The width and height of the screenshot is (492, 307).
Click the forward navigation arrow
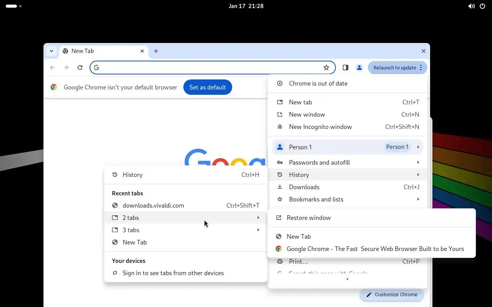coord(66,68)
